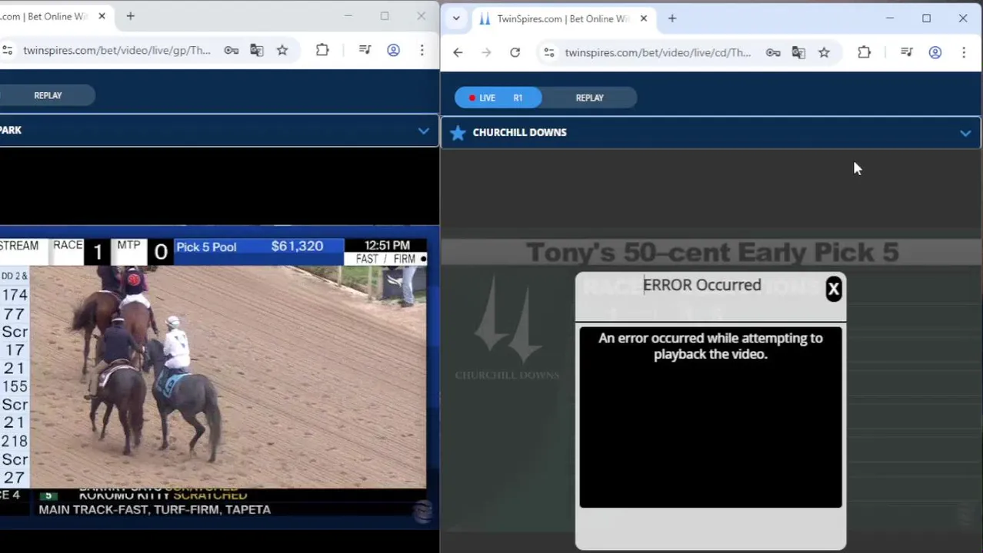Go forward in the right browser window
983x553 pixels.
click(486, 52)
